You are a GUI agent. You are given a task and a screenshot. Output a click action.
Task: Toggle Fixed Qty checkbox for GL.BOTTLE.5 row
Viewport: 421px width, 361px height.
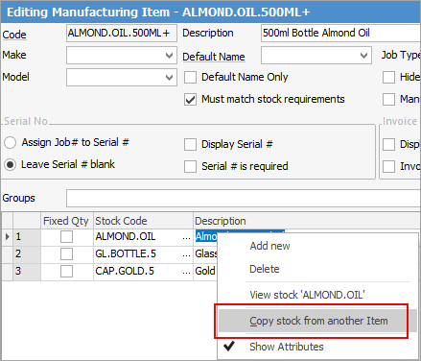(66, 254)
